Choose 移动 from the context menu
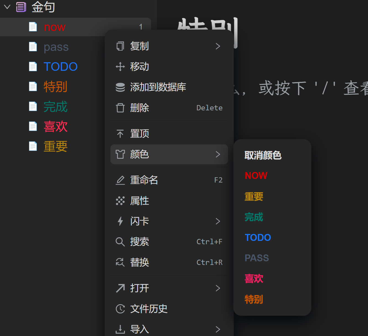Image resolution: width=368 pixels, height=336 pixels. [169, 67]
